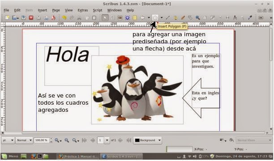
Task: Open the page number selector dropdown
Action: tap(107, 140)
